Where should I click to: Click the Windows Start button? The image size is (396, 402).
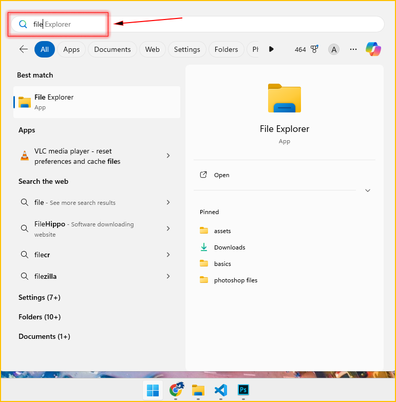pos(153,390)
